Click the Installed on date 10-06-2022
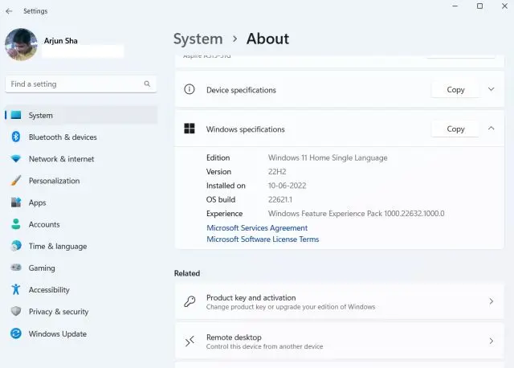This screenshot has height=368, width=514. click(x=288, y=186)
